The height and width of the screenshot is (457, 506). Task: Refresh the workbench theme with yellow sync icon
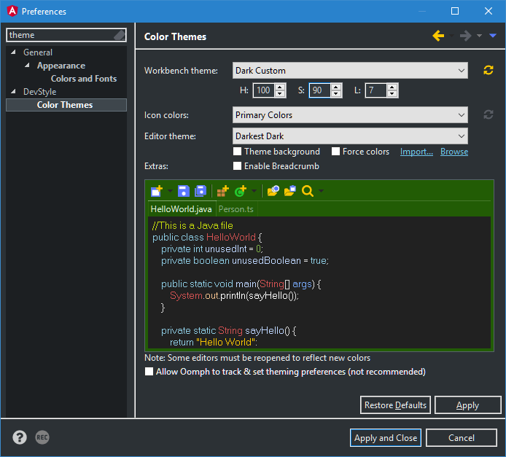(489, 71)
